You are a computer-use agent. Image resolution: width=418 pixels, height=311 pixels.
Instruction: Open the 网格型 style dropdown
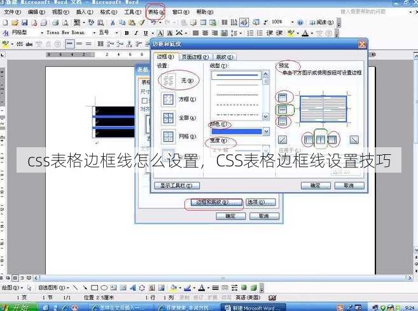(42, 33)
